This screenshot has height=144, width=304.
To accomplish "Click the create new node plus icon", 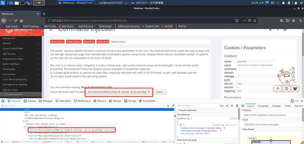I will pos(168,106).
